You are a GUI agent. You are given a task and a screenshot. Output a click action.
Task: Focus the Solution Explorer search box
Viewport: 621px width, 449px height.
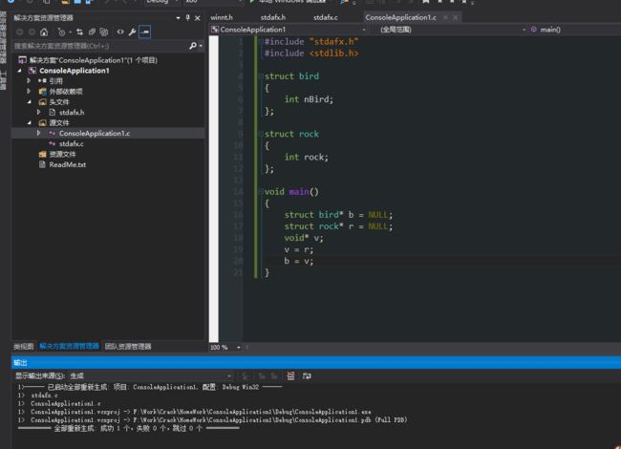[101, 46]
